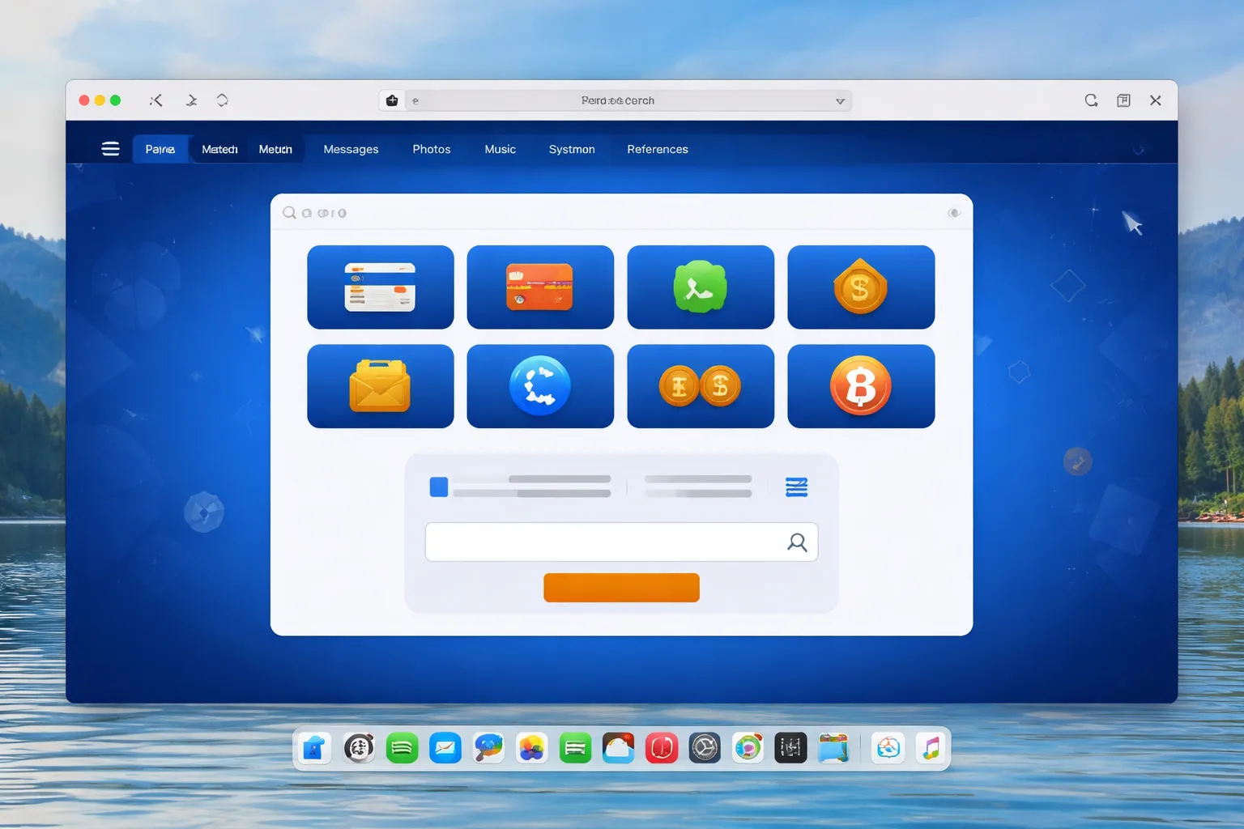Click the blue list icon beside the gray lines

pos(796,487)
